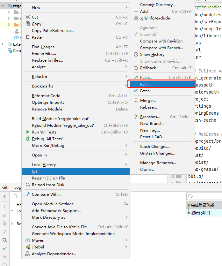Select Unstash Changes... menu item
Image resolution: width=222 pixels, height=266 pixels.
(162, 153)
